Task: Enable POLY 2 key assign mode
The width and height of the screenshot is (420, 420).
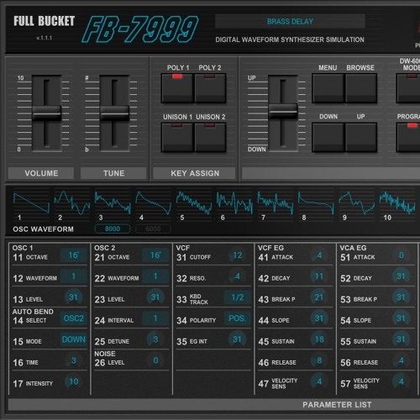Action: (x=210, y=88)
